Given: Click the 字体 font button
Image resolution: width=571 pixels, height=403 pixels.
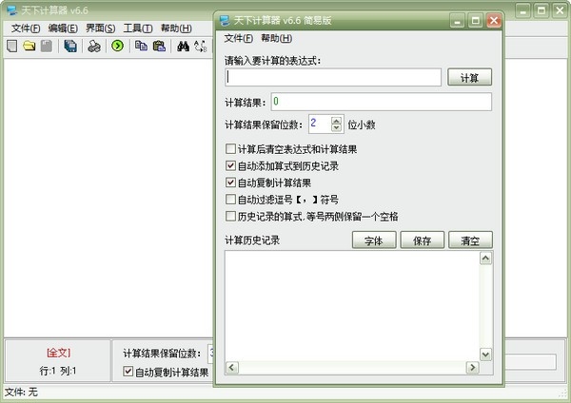Looking at the screenshot, I should (x=374, y=240).
